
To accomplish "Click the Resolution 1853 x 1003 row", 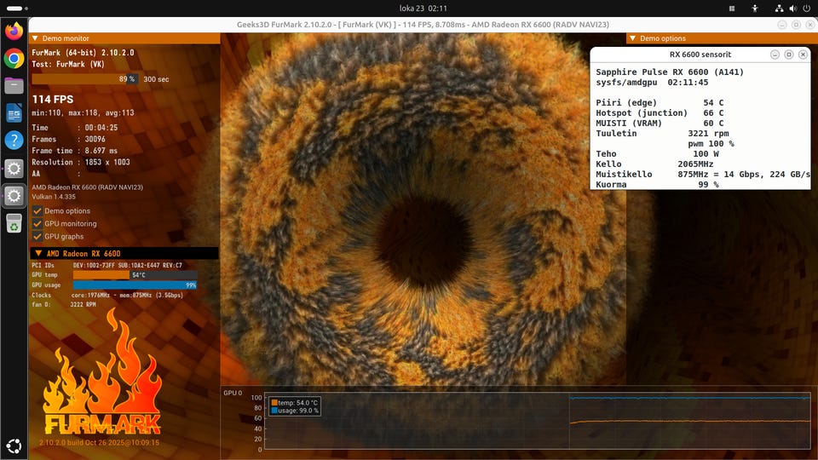I will (x=81, y=162).
